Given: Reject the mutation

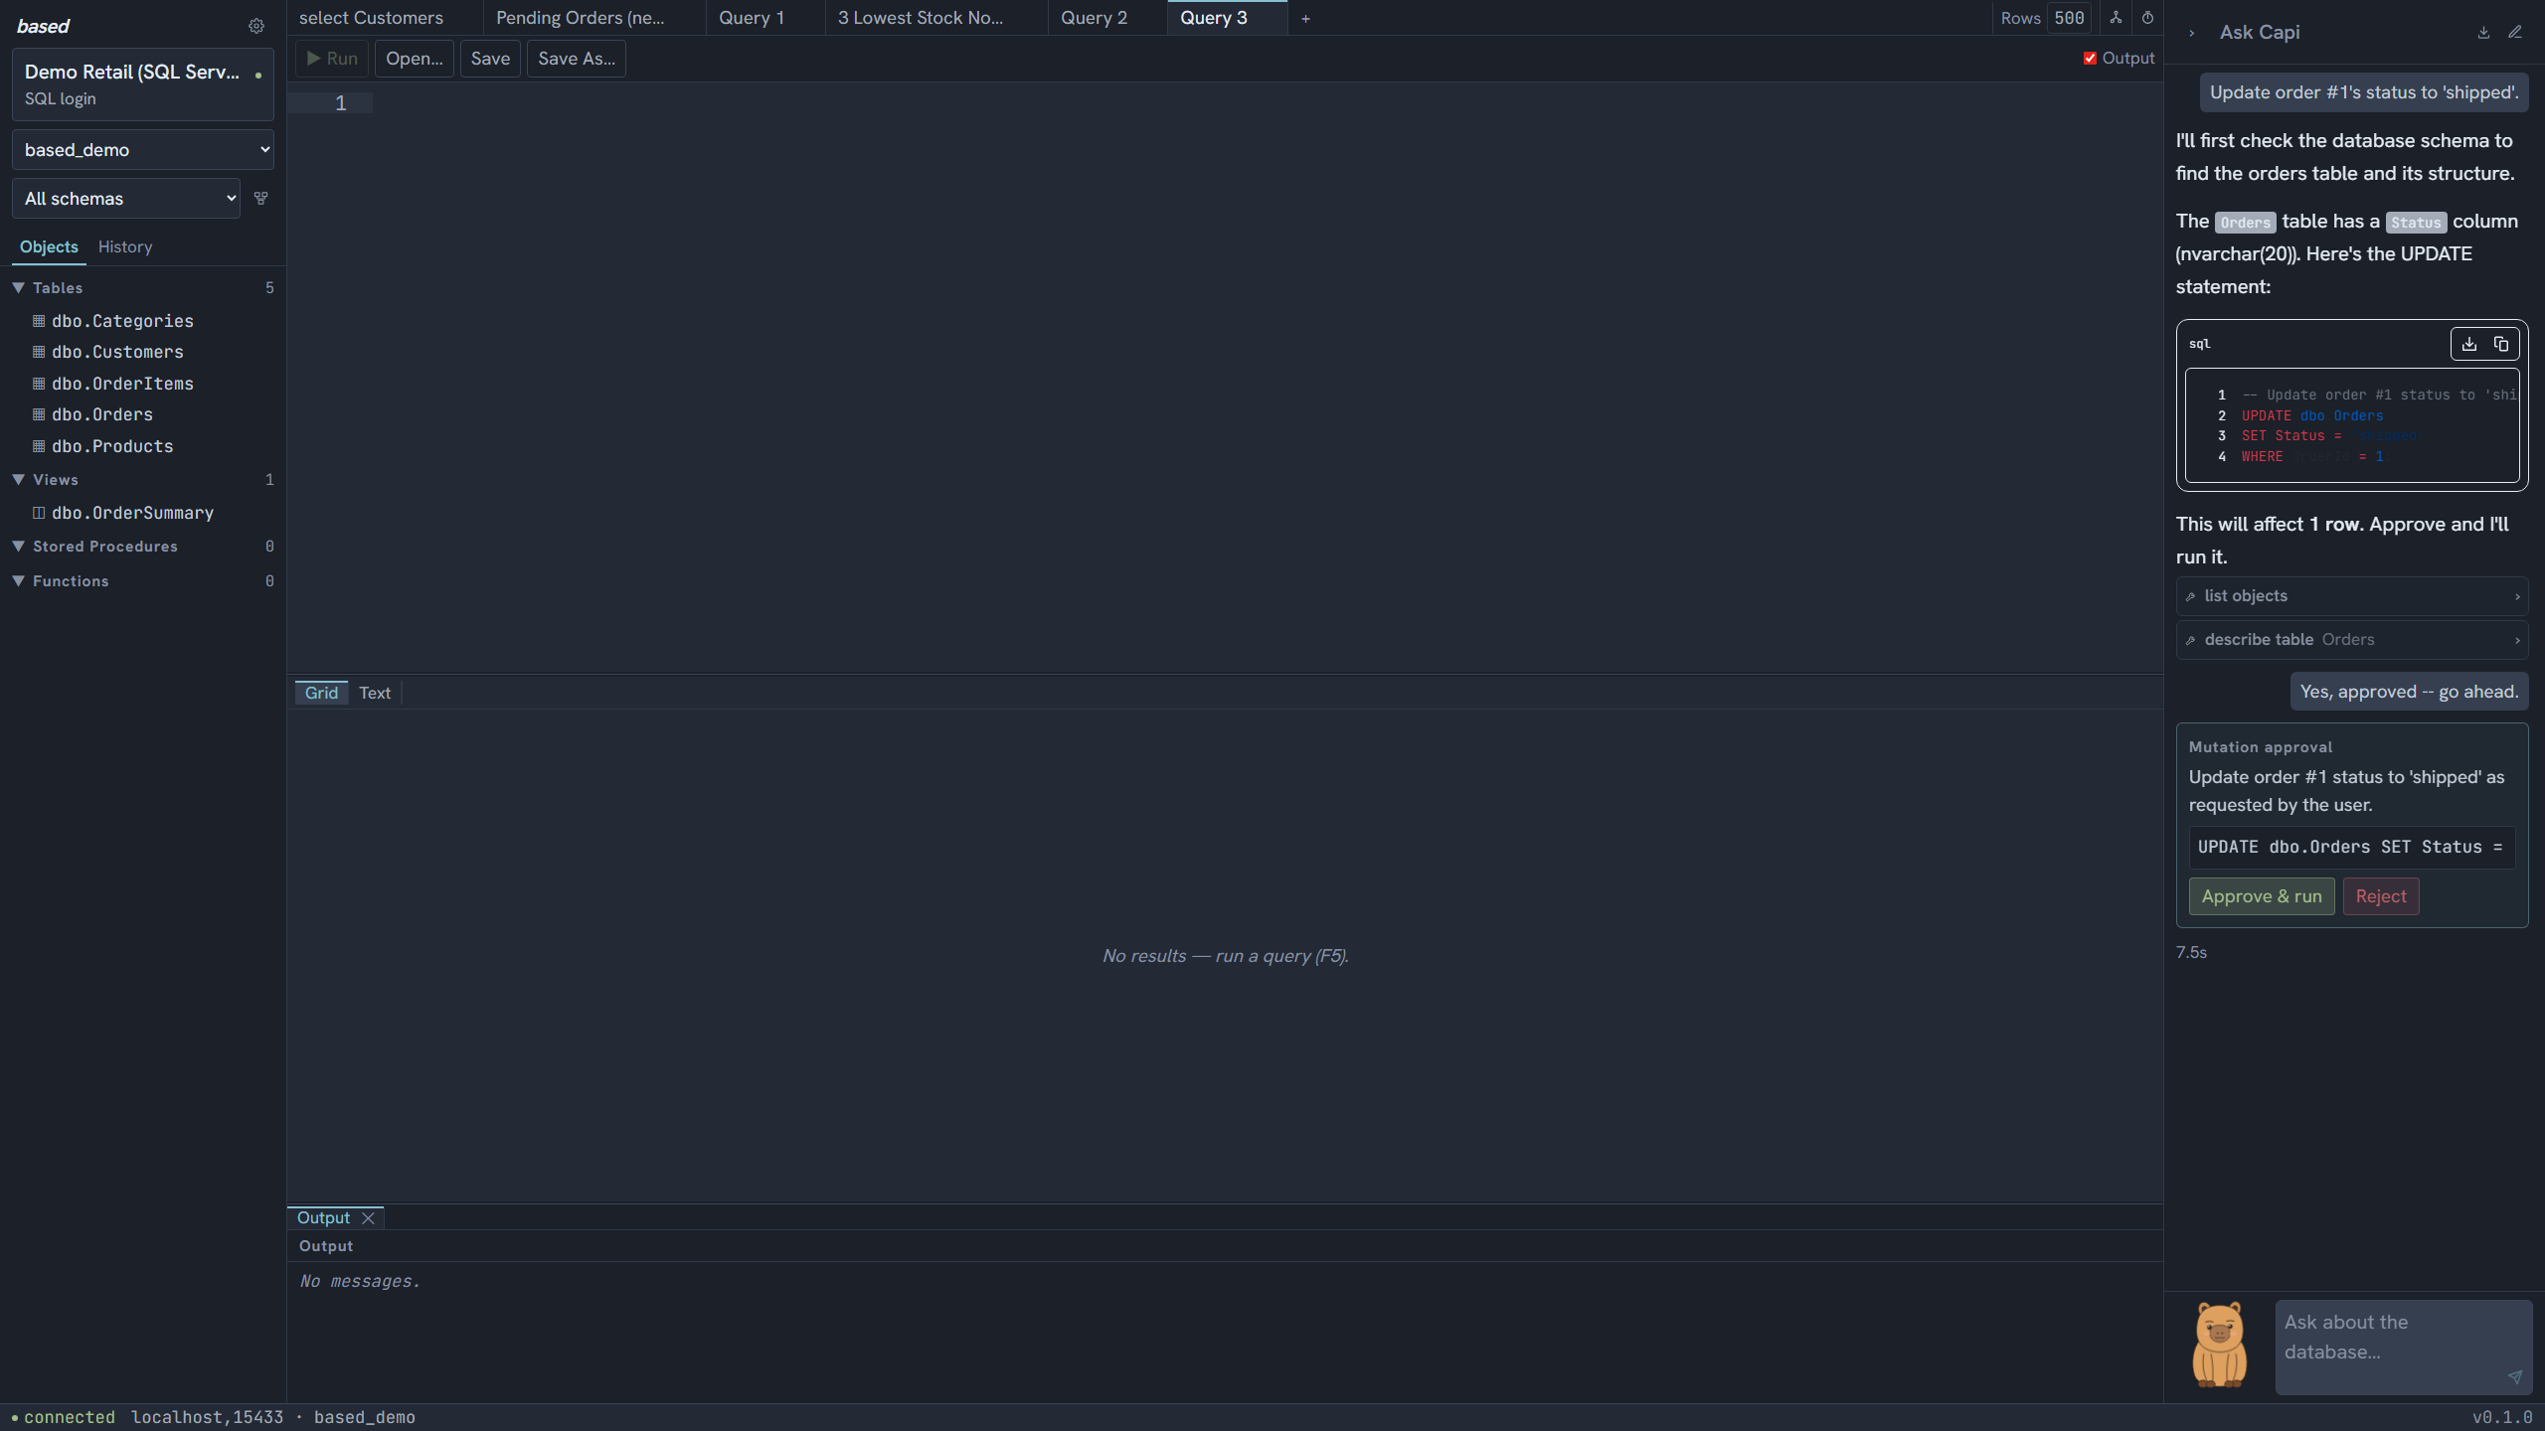Looking at the screenshot, I should point(2381,896).
